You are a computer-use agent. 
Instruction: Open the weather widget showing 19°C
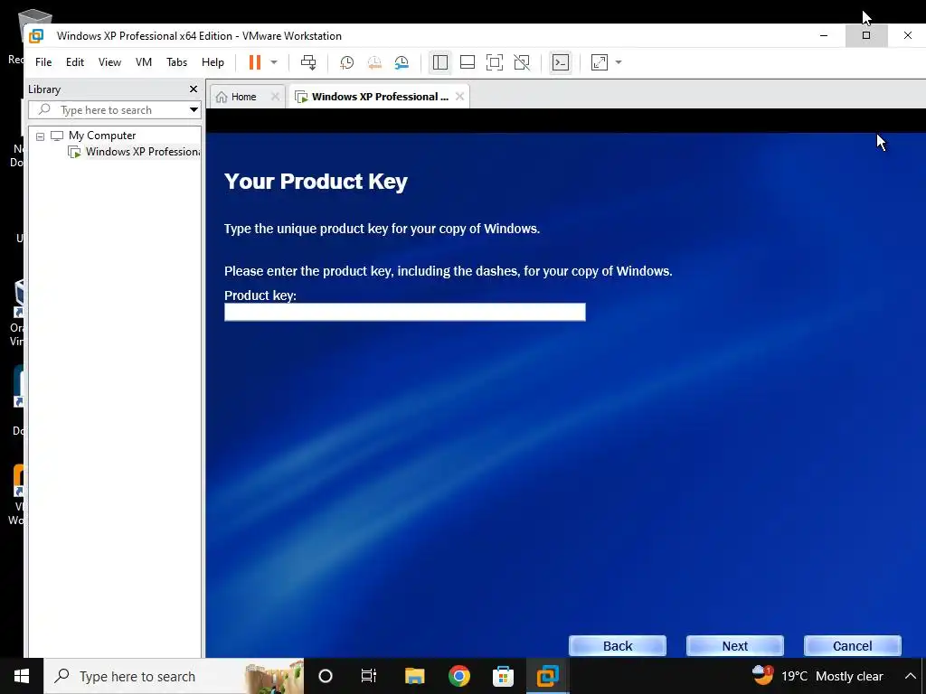[x=817, y=676]
